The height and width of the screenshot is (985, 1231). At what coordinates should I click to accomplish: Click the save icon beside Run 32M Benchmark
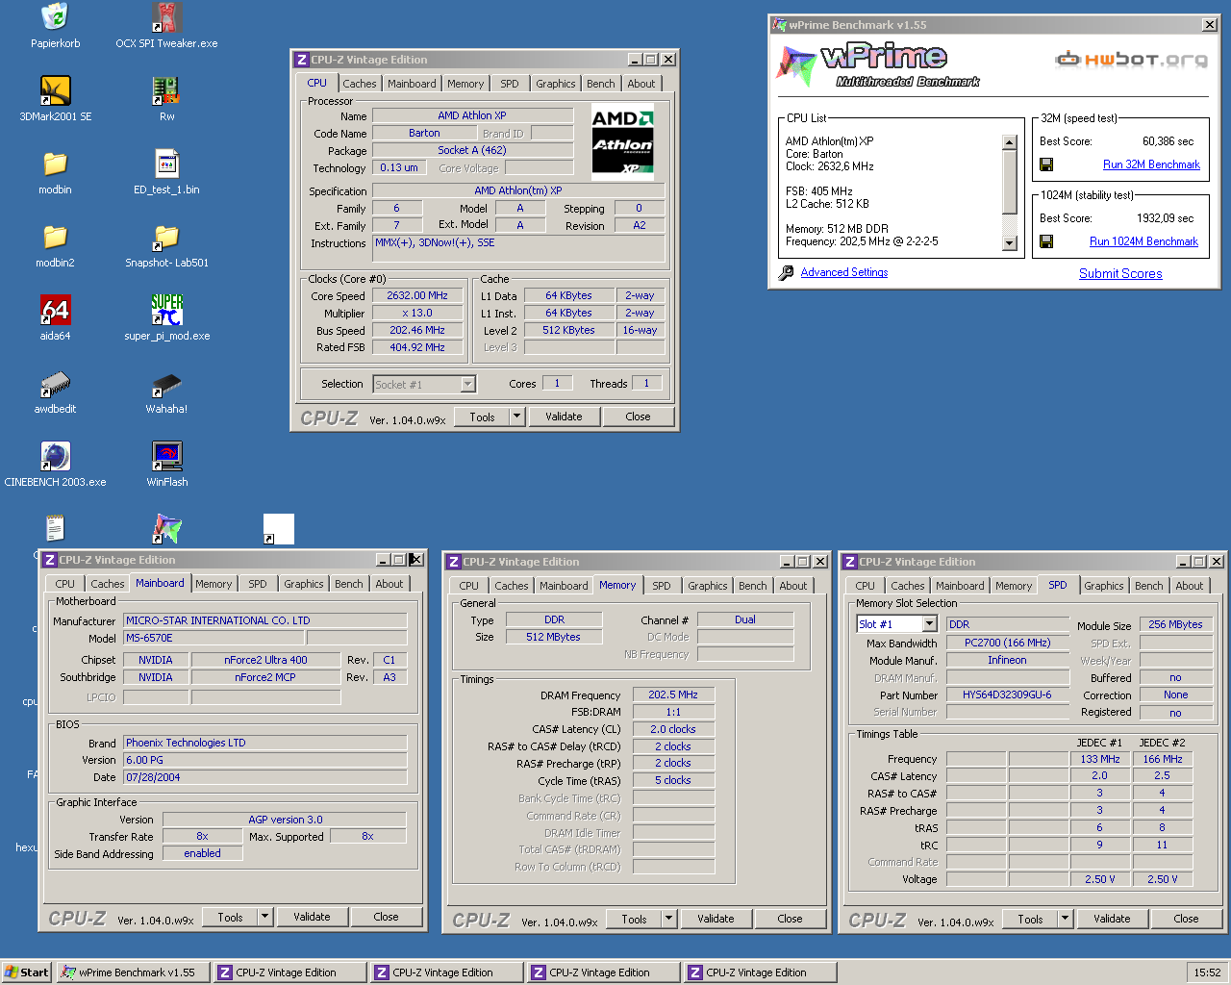[x=1046, y=164]
